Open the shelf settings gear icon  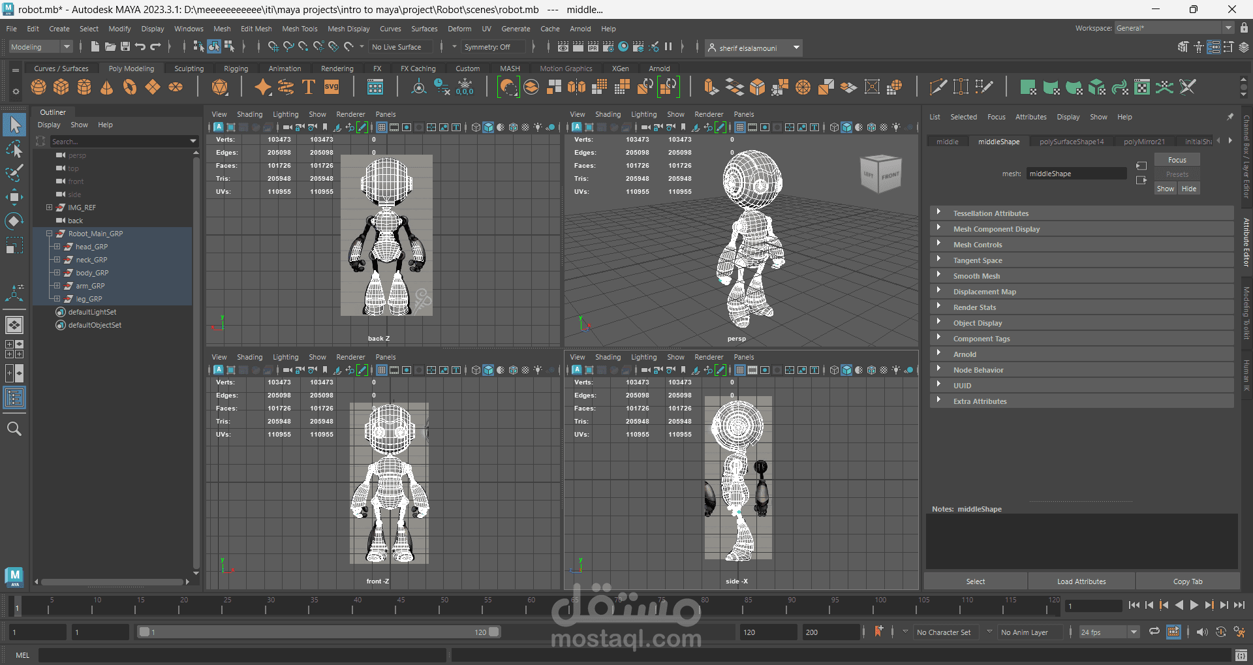pos(16,91)
